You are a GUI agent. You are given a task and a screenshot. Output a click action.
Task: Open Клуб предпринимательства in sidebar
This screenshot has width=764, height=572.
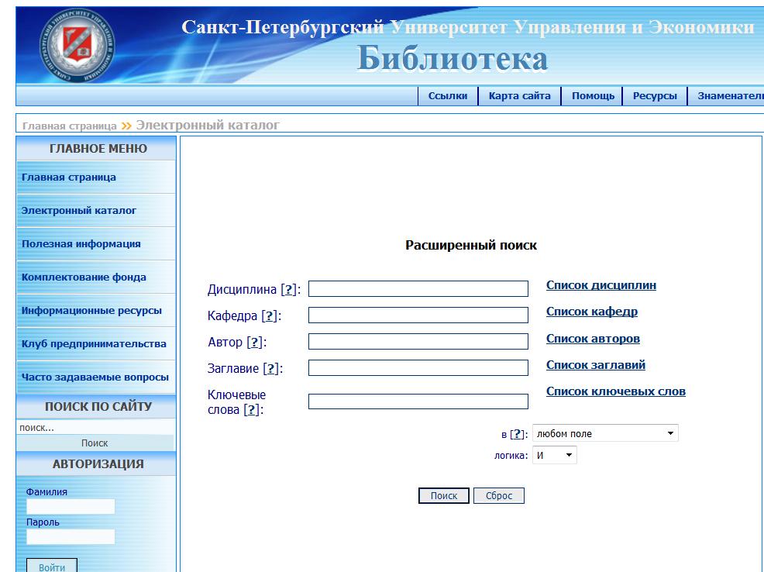pos(96,343)
